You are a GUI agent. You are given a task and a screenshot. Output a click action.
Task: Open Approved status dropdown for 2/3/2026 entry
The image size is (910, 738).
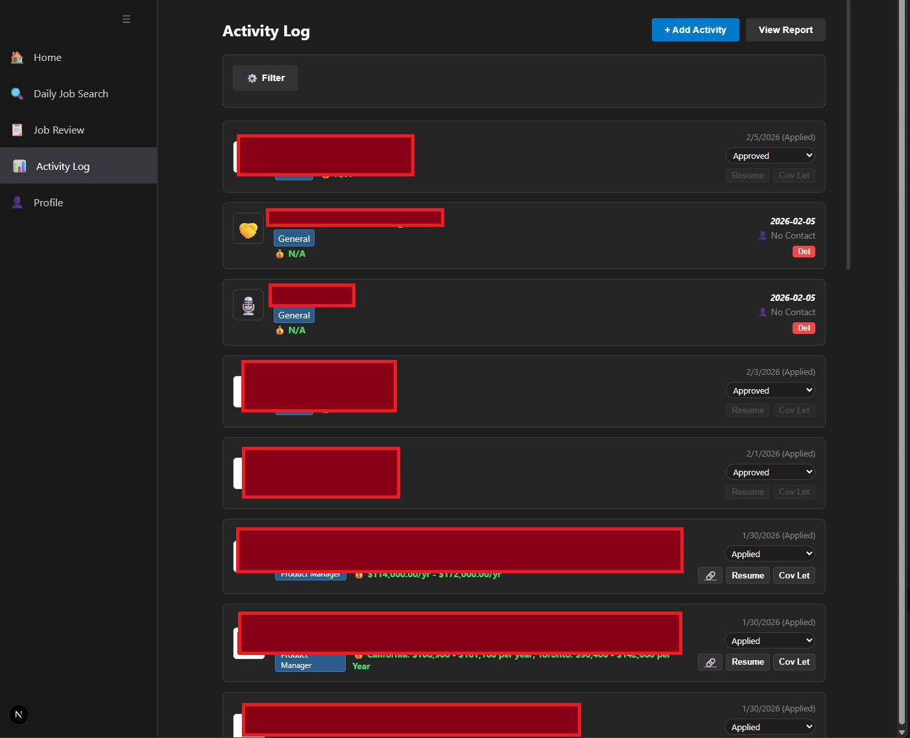[771, 390]
